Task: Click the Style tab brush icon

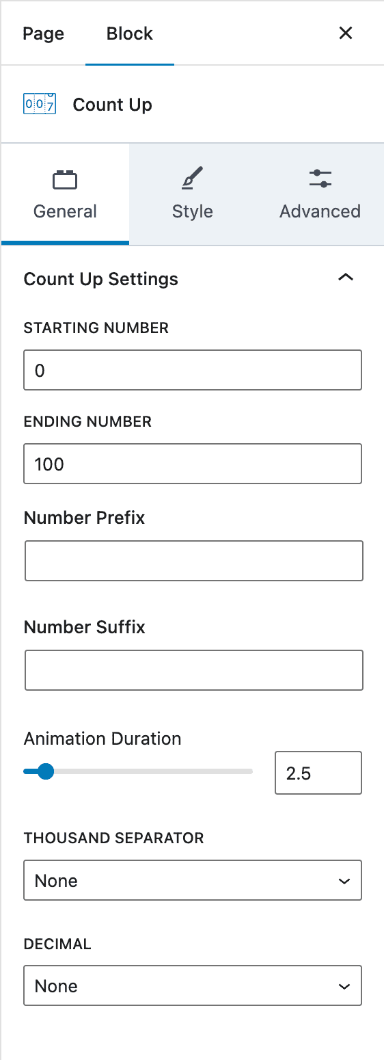Action: pos(193,180)
